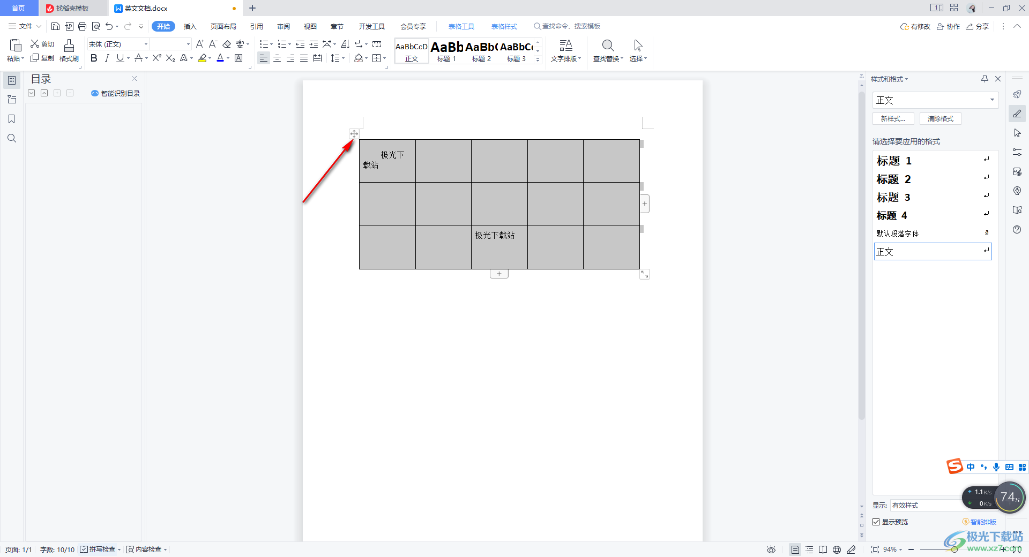Click the zoom slider handle
Image resolution: width=1029 pixels, height=557 pixels.
(x=955, y=550)
